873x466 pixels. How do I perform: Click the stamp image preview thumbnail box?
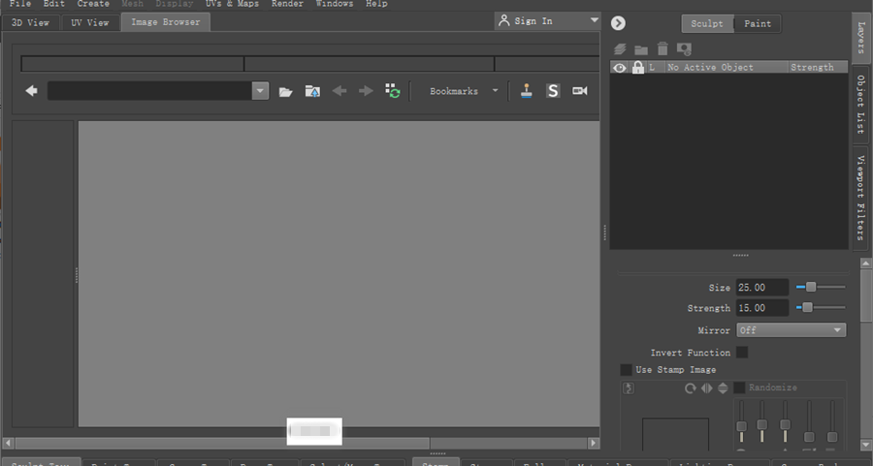(675, 434)
